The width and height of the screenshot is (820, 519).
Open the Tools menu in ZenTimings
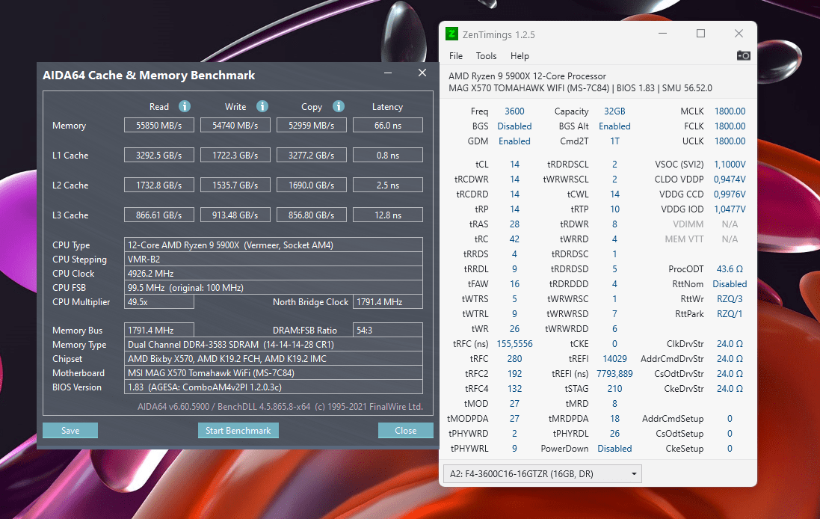(486, 56)
